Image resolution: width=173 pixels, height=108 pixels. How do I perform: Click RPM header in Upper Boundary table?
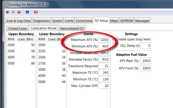[11, 39]
